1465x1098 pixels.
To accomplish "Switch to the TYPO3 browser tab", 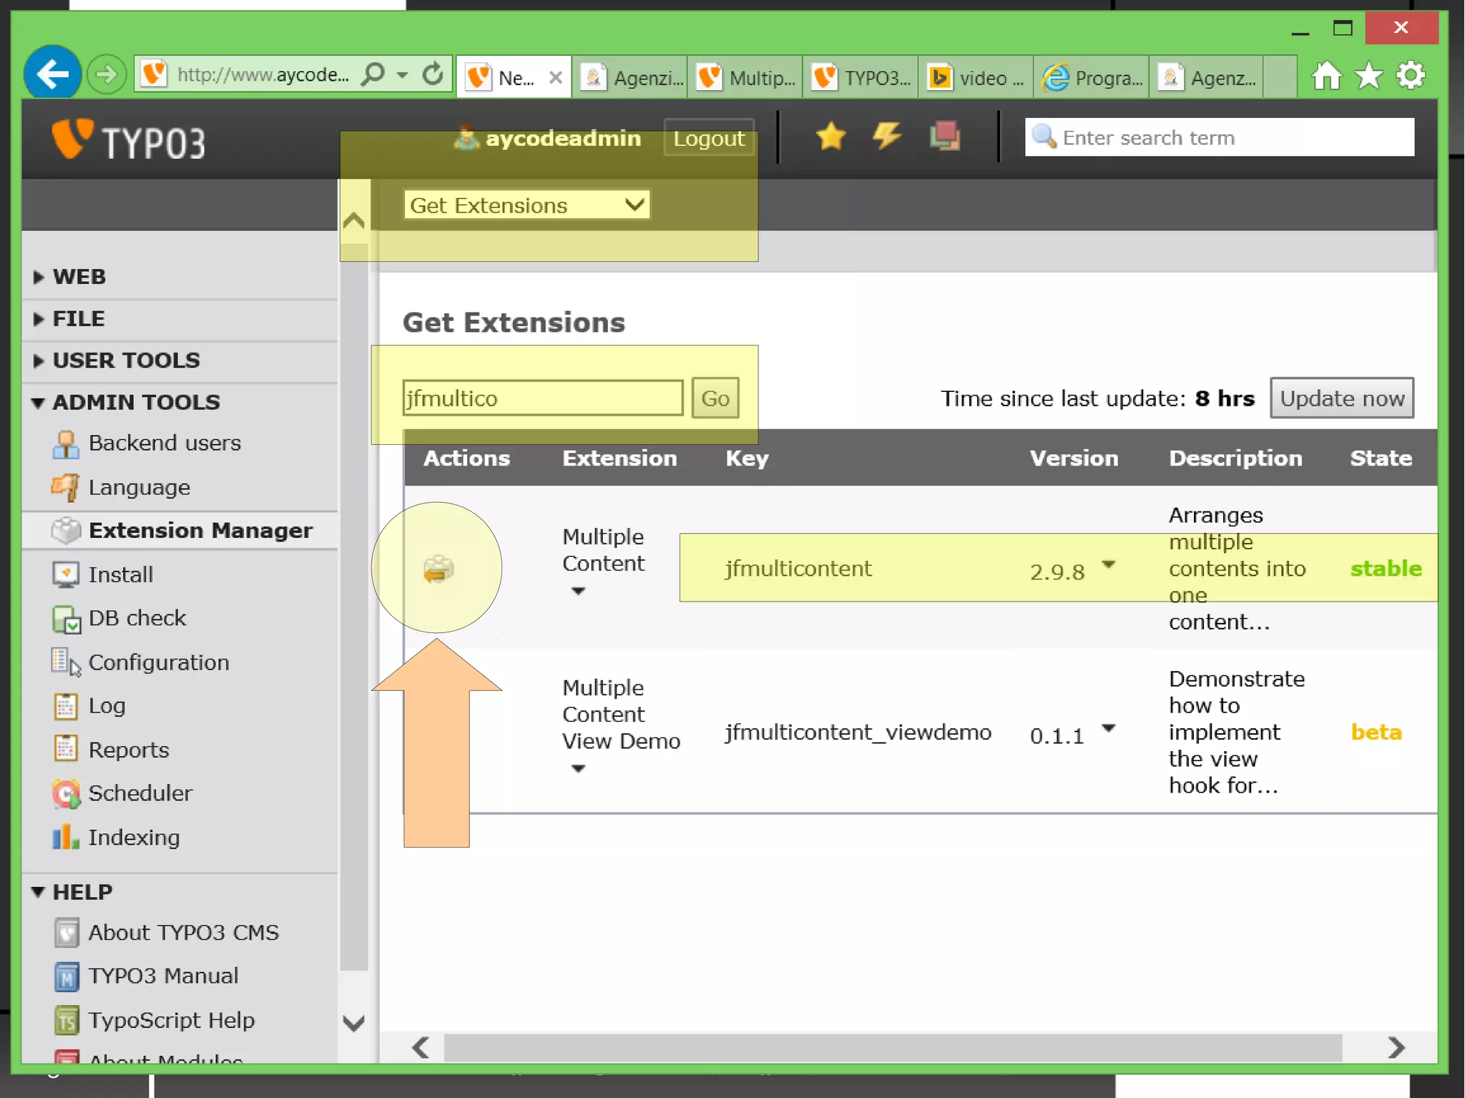I will tap(861, 77).
